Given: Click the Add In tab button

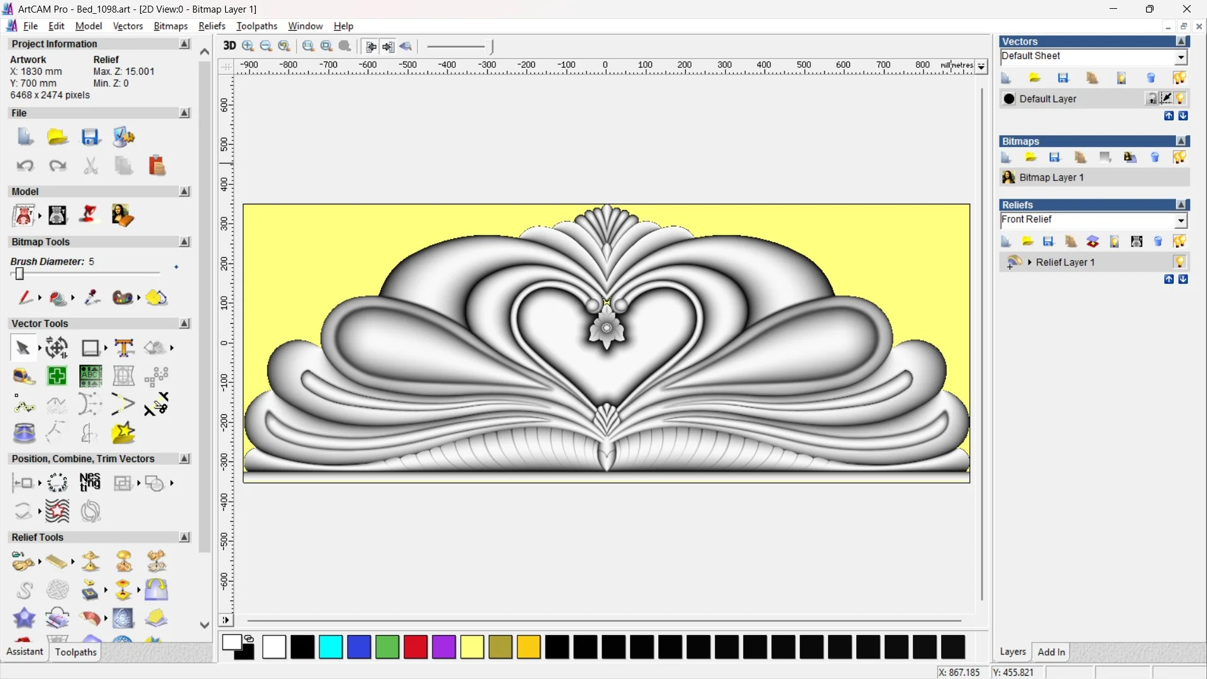Looking at the screenshot, I should click(x=1051, y=652).
